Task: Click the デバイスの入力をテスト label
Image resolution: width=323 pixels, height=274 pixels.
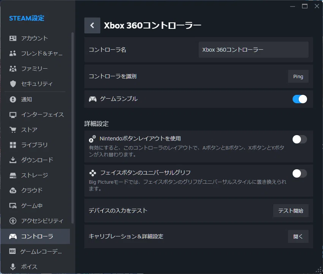Action: pyautogui.click(x=118, y=211)
